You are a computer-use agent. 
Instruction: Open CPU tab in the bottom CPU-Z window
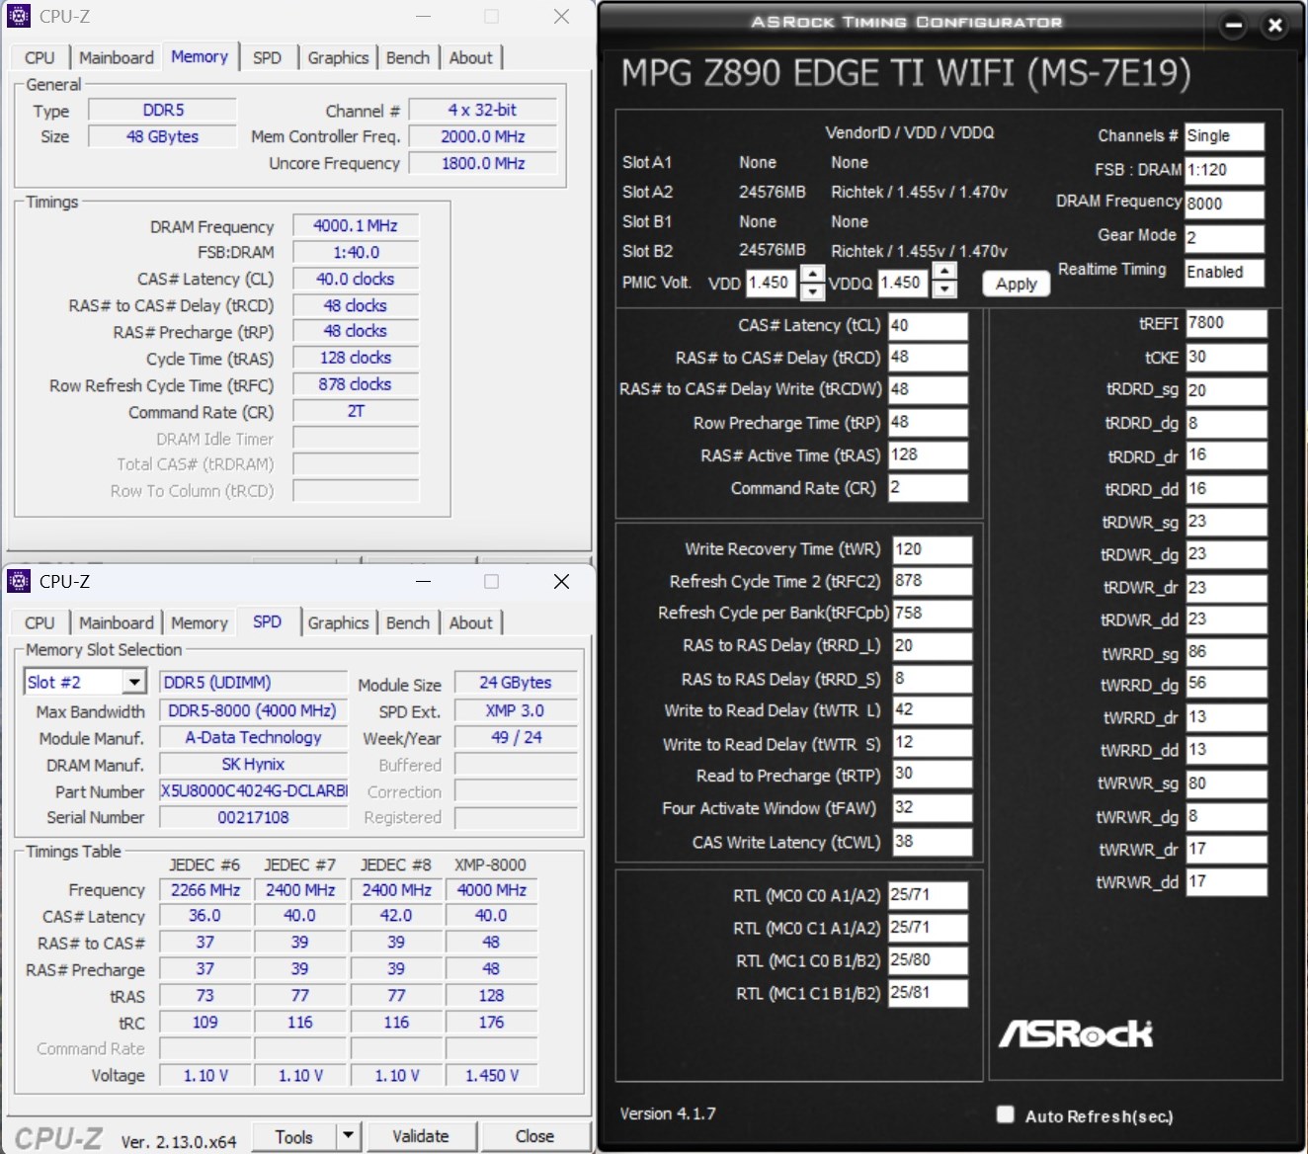(40, 622)
